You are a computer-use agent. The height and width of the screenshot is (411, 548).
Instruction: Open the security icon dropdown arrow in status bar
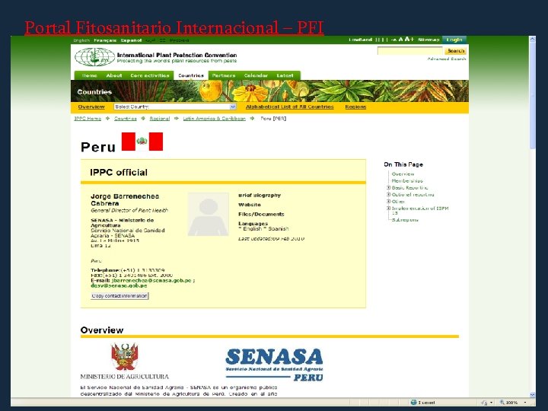pos(492,403)
